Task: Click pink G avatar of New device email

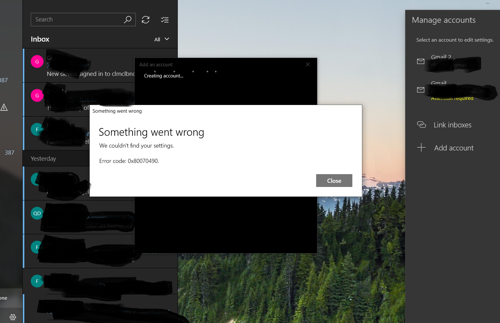Action: [37, 61]
